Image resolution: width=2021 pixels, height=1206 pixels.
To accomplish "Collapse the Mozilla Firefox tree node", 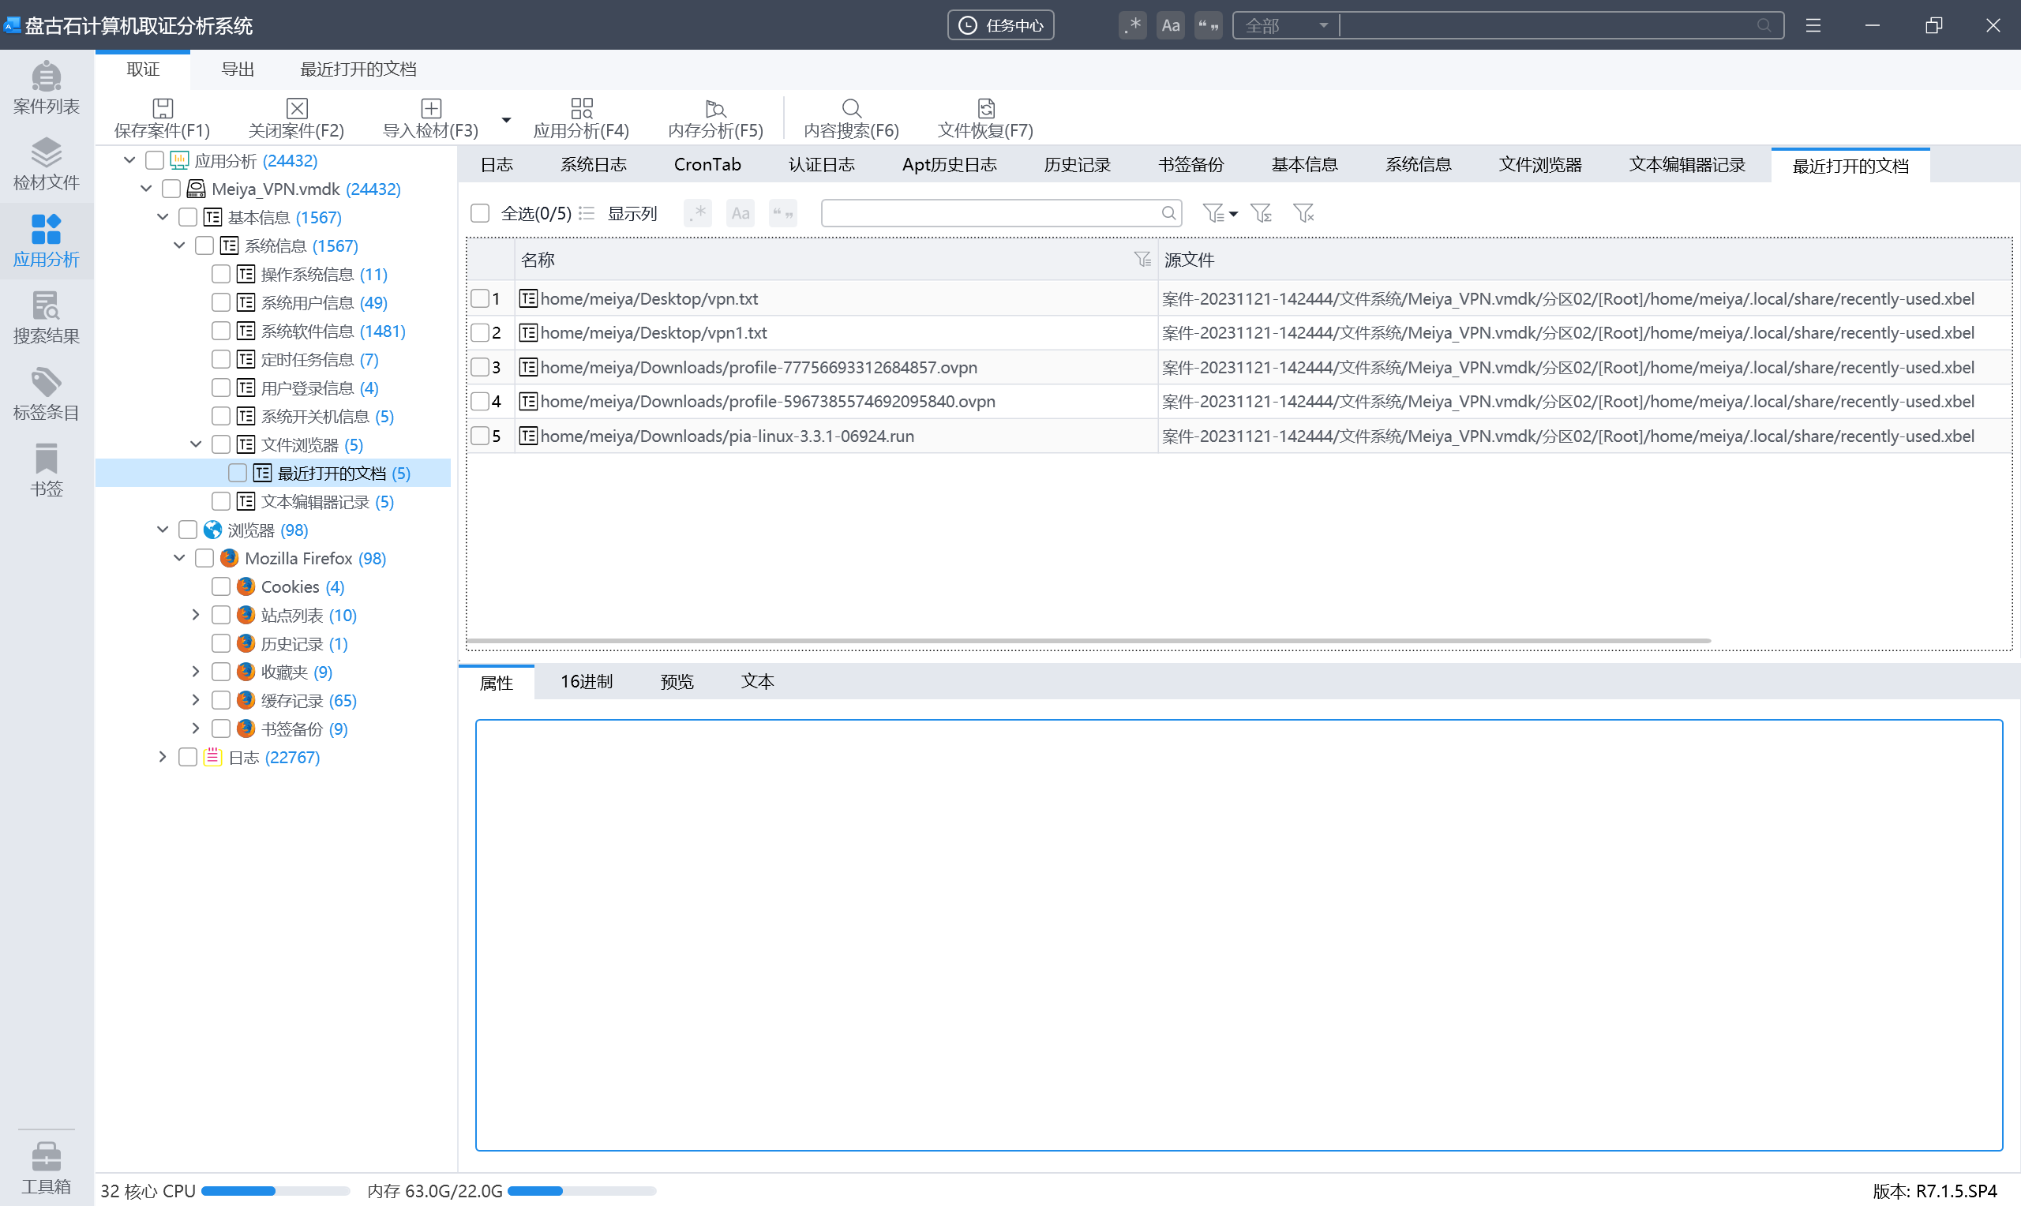I will pos(179,558).
